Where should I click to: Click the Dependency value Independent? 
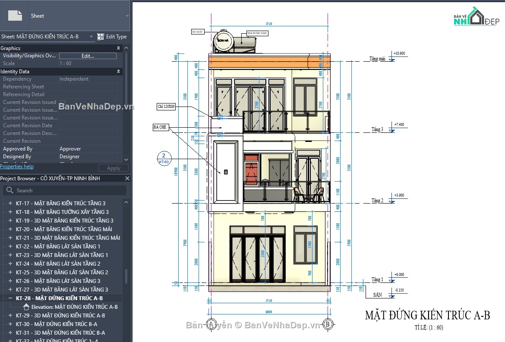(x=74, y=79)
